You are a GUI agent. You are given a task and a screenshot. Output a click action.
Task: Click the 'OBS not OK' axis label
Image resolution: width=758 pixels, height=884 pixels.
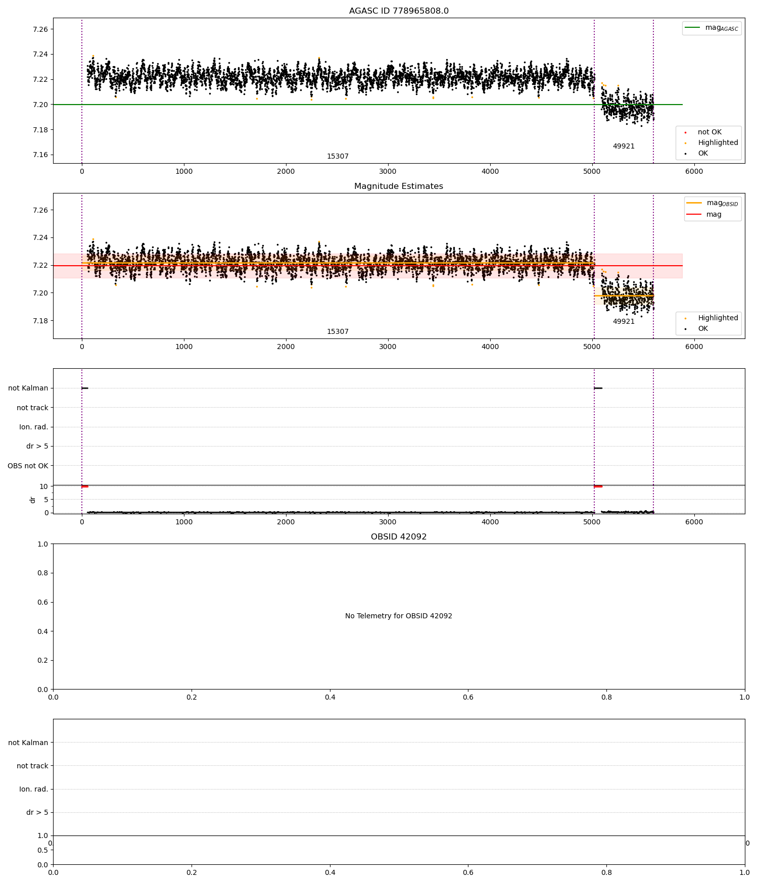[28, 466]
